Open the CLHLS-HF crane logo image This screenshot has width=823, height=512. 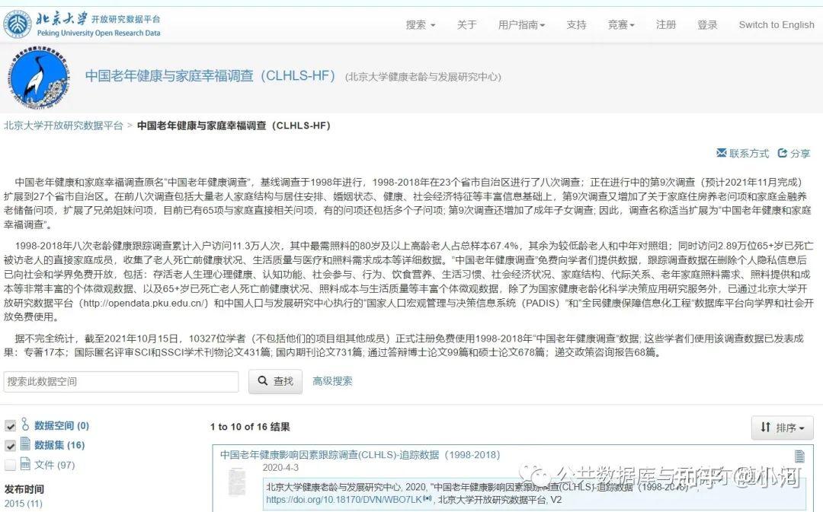point(38,78)
